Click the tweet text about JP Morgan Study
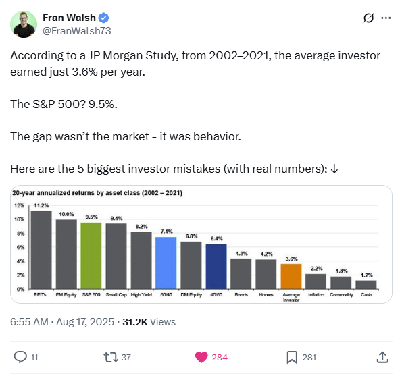The image size is (402, 378). point(195,63)
